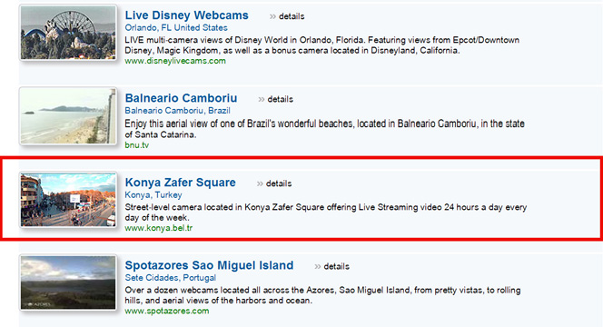This screenshot has width=603, height=327.
Task: Click the Konya Zafer Square street thumbnail
Action: pos(68,200)
